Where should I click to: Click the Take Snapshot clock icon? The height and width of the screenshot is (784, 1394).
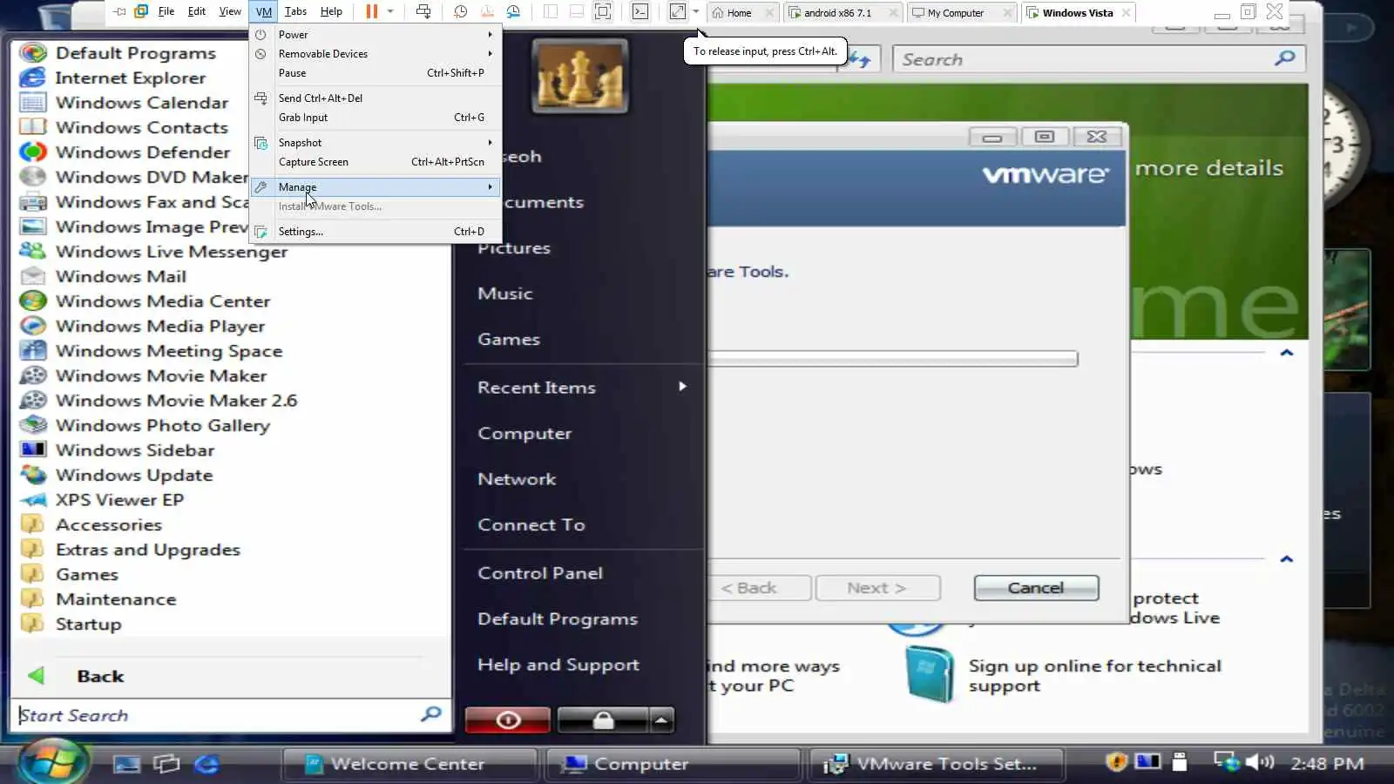pos(461,11)
